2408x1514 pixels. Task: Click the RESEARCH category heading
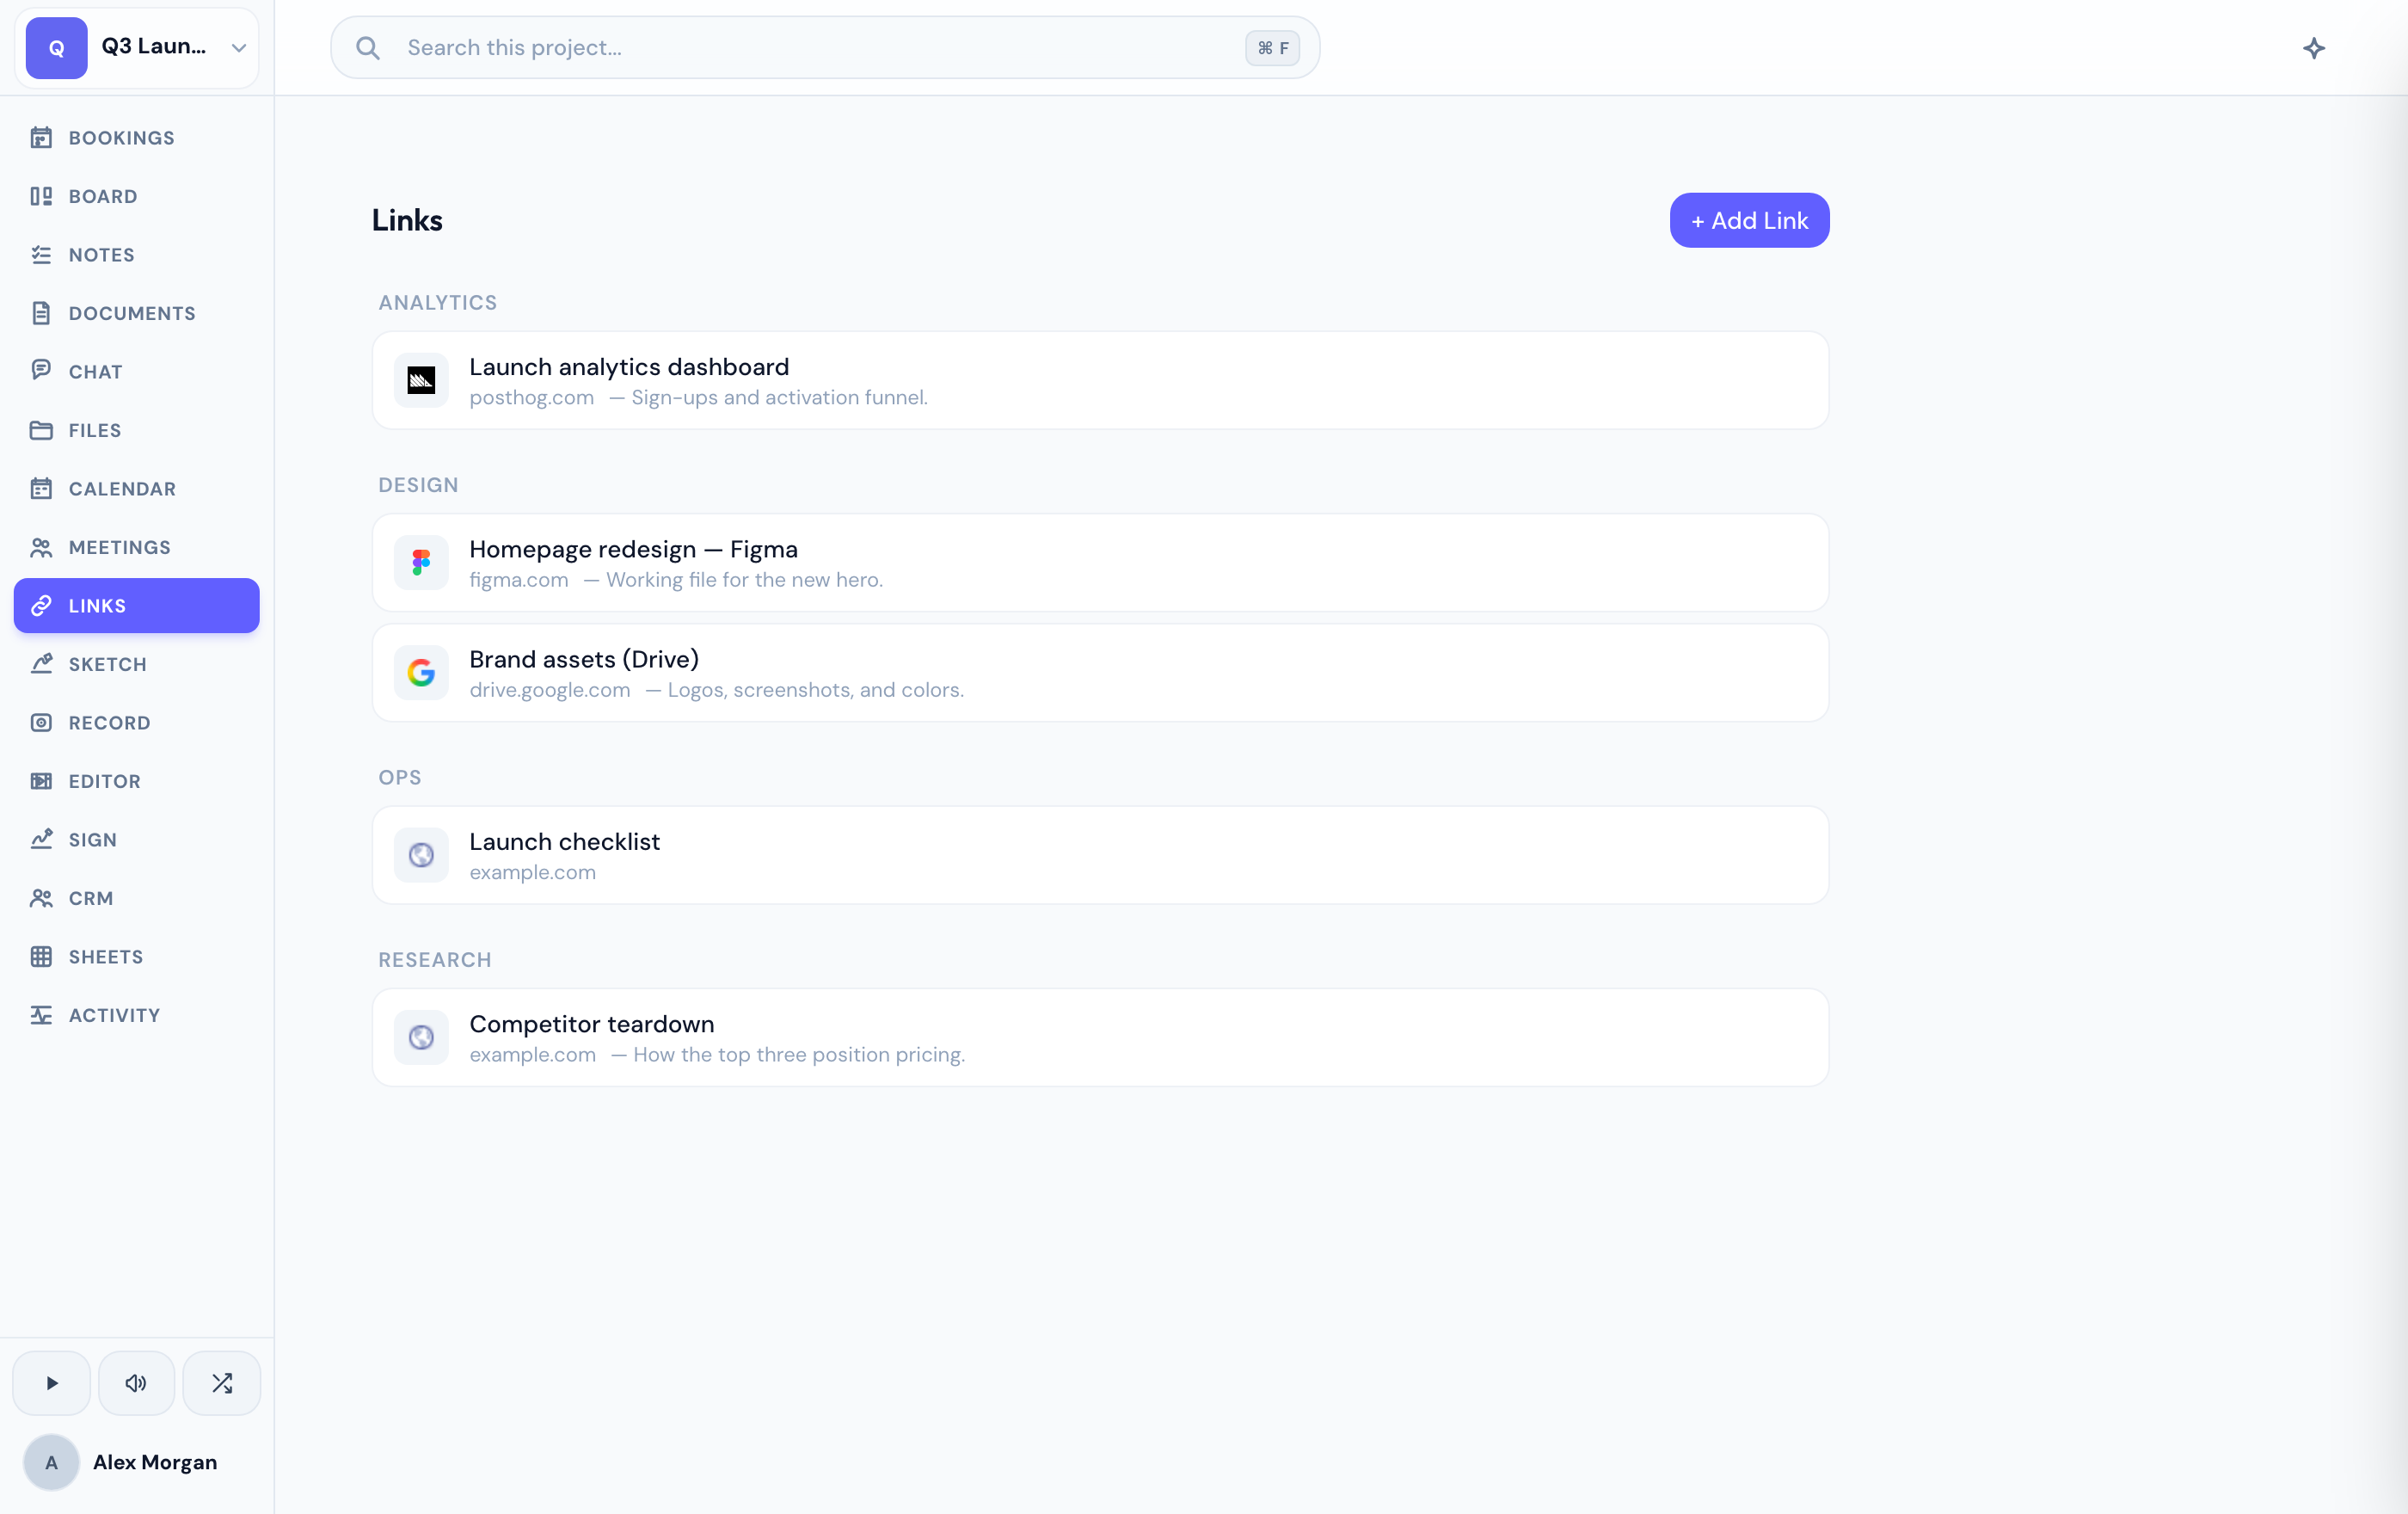pyautogui.click(x=435, y=960)
